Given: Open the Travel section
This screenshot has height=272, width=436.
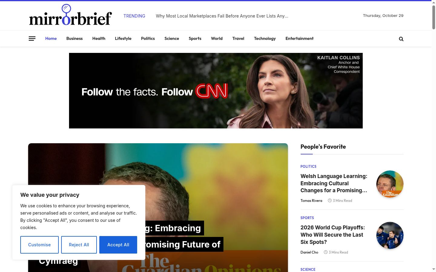Looking at the screenshot, I should tap(238, 38).
